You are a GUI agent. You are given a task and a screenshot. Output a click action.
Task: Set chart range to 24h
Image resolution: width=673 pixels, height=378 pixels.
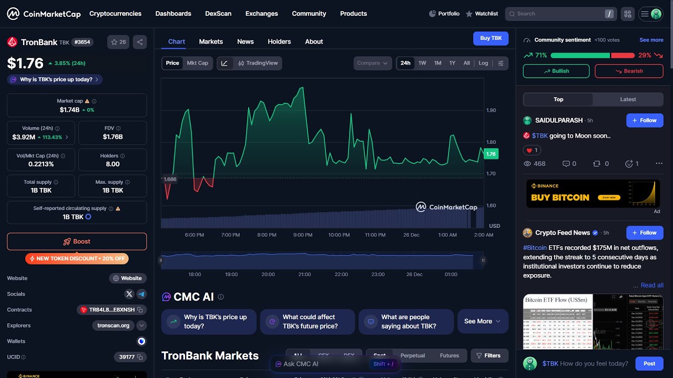[405, 63]
